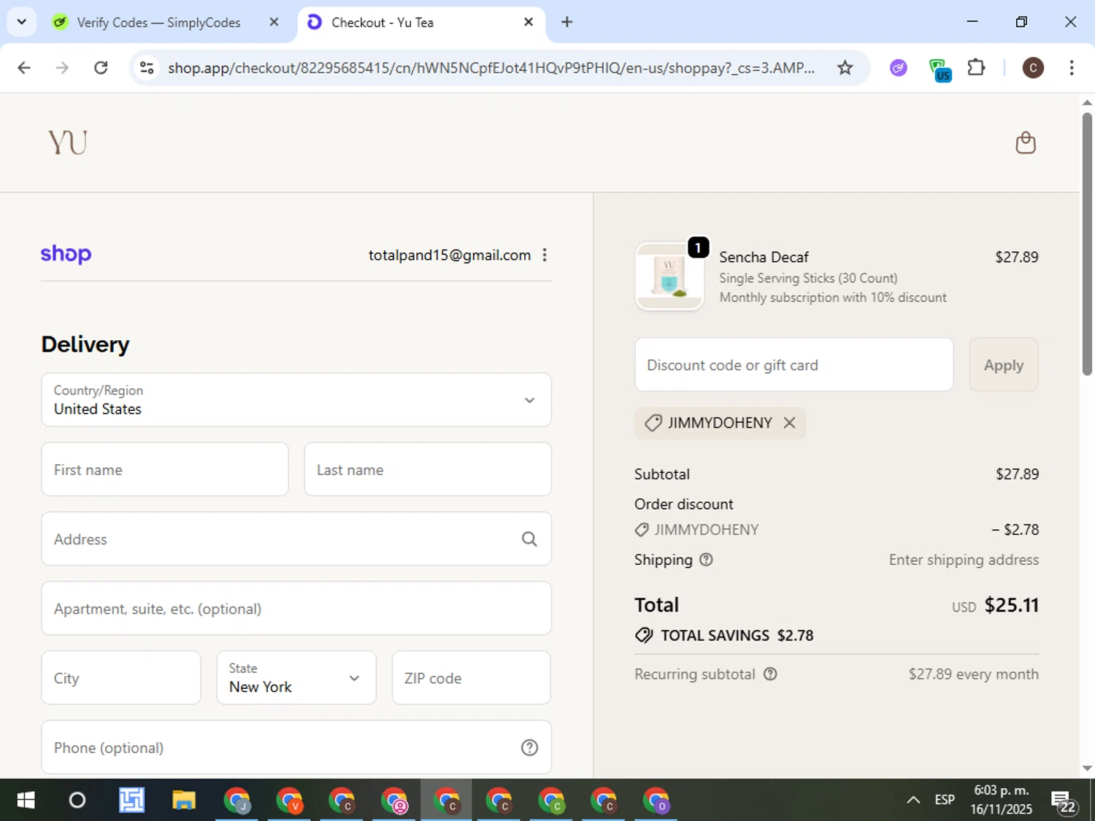Open the browser extensions puzzle icon

point(976,68)
